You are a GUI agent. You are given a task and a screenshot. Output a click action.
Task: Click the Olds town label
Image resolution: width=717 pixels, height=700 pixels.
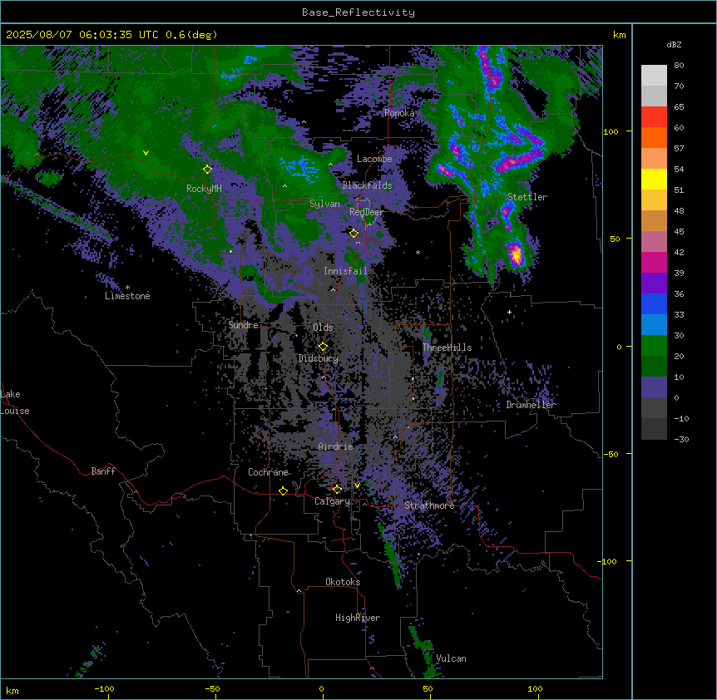[x=323, y=328]
